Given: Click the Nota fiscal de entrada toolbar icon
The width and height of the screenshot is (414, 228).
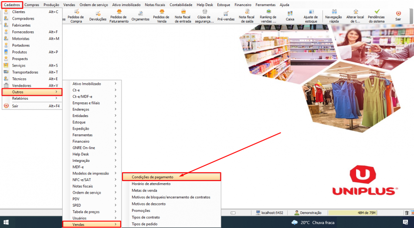Looking at the screenshot, I should click(x=183, y=16).
